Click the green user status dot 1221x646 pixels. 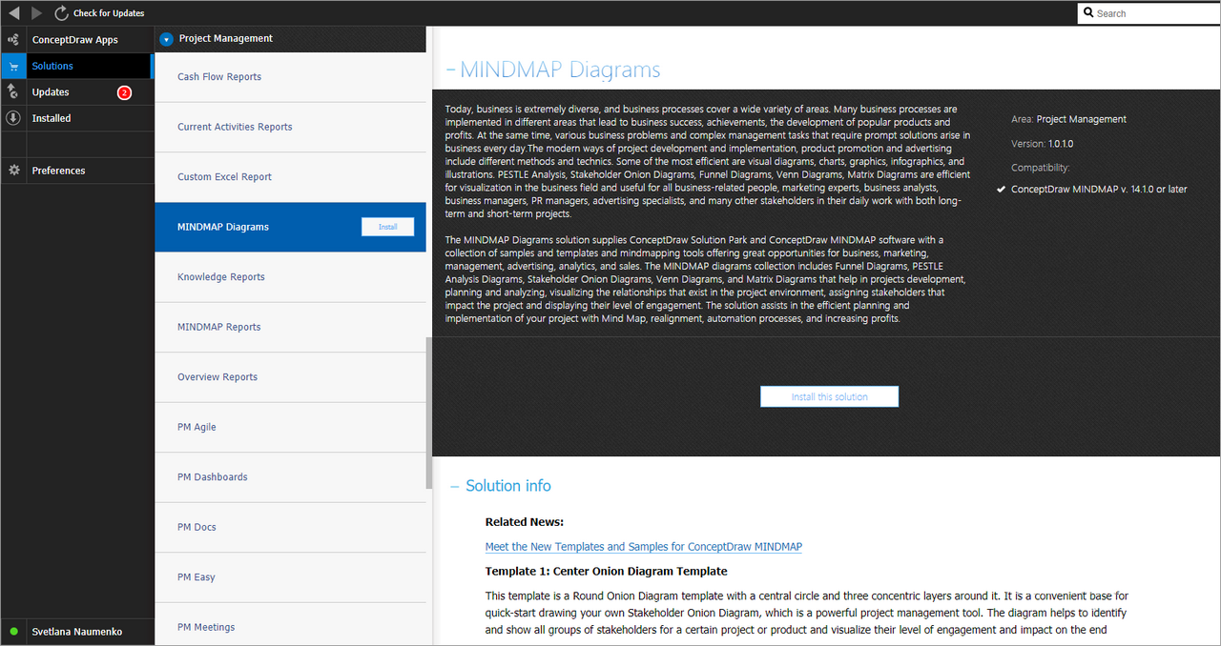(13, 632)
